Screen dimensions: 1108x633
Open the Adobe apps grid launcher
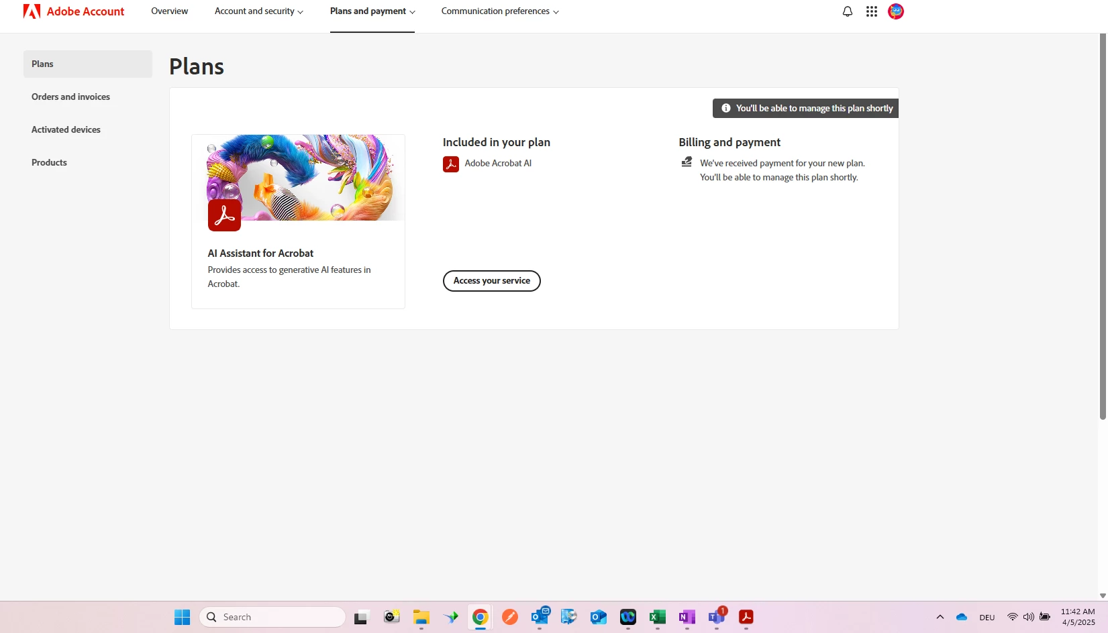tap(872, 11)
